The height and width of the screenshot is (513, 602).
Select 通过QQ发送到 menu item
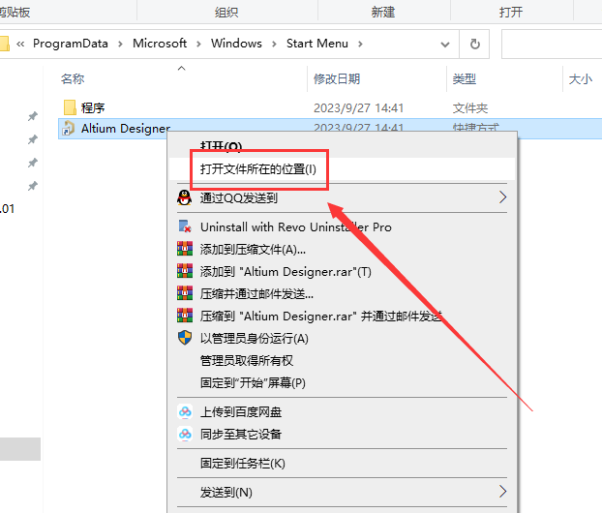point(342,197)
